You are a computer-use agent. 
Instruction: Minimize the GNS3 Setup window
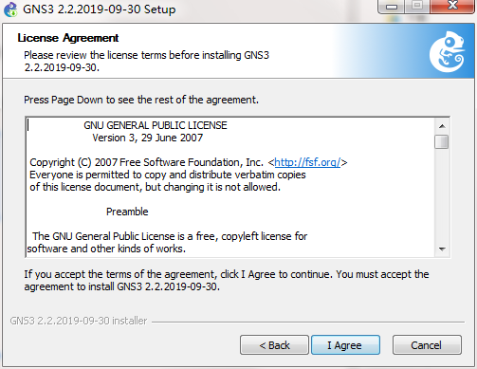point(392,7)
